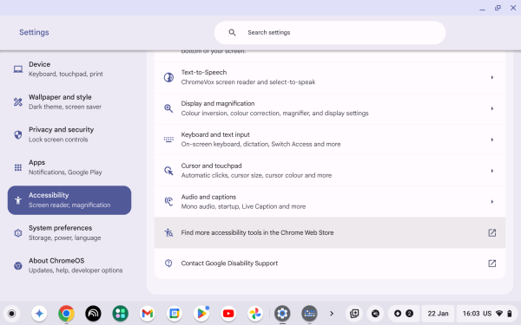Image resolution: width=521 pixels, height=325 pixels.
Task: Close the Settings window
Action: 513,8
